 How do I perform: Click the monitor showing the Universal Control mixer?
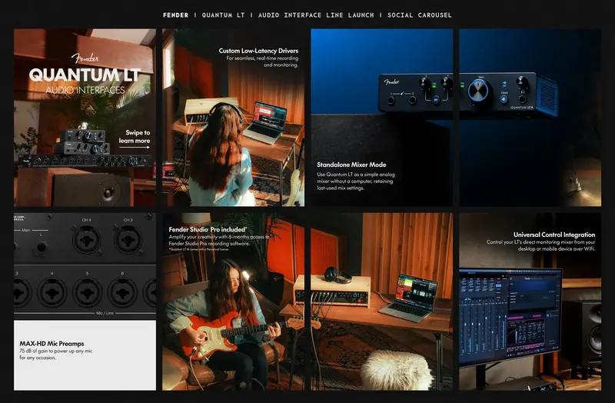point(510,316)
